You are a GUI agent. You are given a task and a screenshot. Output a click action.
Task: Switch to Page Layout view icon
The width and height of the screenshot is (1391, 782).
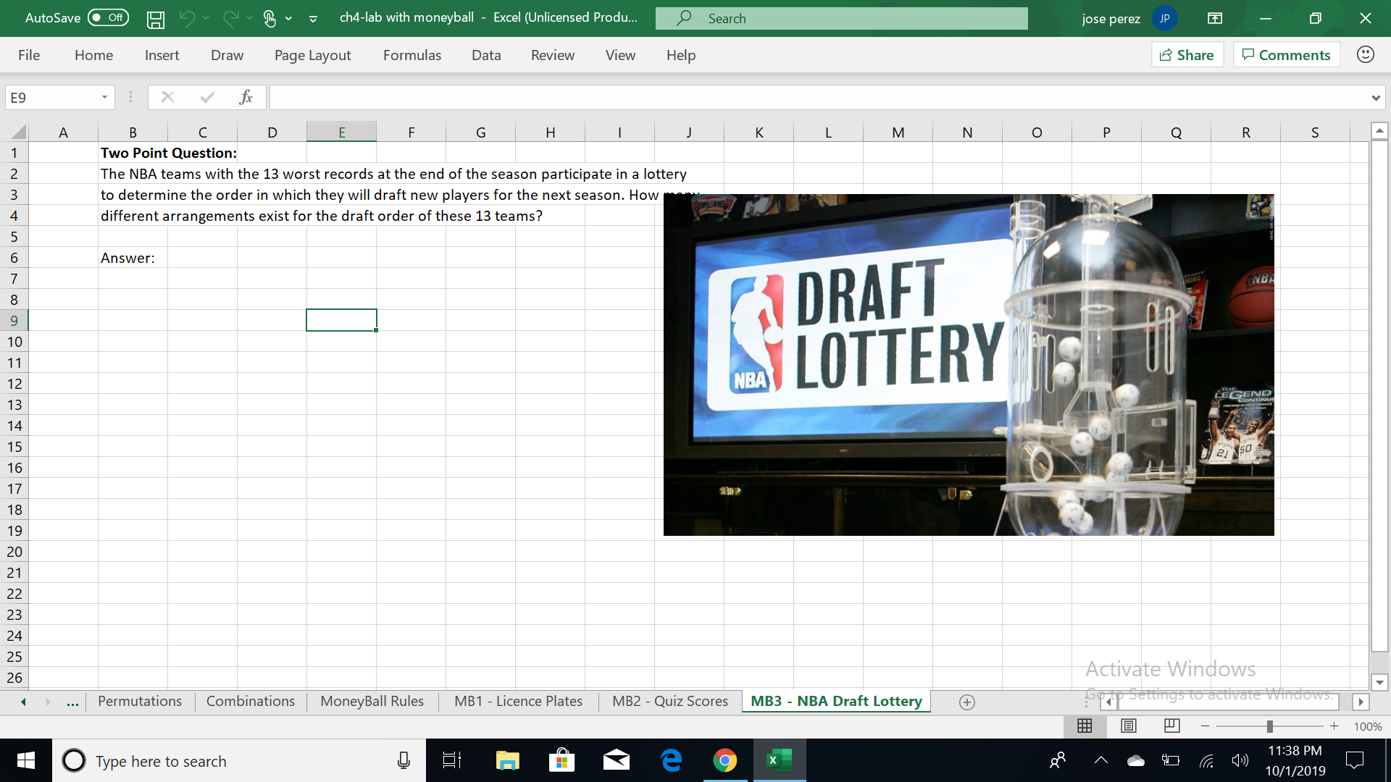point(1128,726)
